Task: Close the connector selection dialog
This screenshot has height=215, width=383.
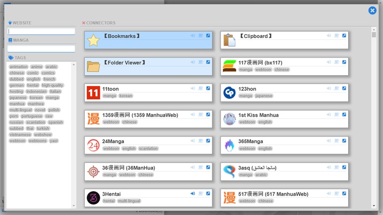Action: [x=372, y=11]
